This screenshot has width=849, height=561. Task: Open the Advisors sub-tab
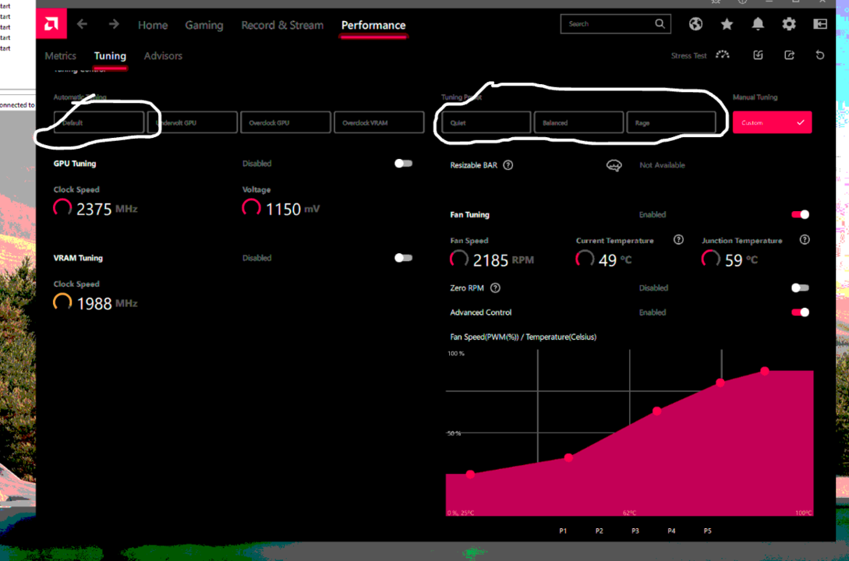tap(163, 56)
